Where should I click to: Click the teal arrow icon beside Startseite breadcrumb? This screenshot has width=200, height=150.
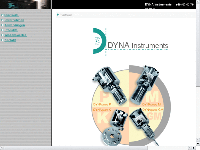(58, 14)
